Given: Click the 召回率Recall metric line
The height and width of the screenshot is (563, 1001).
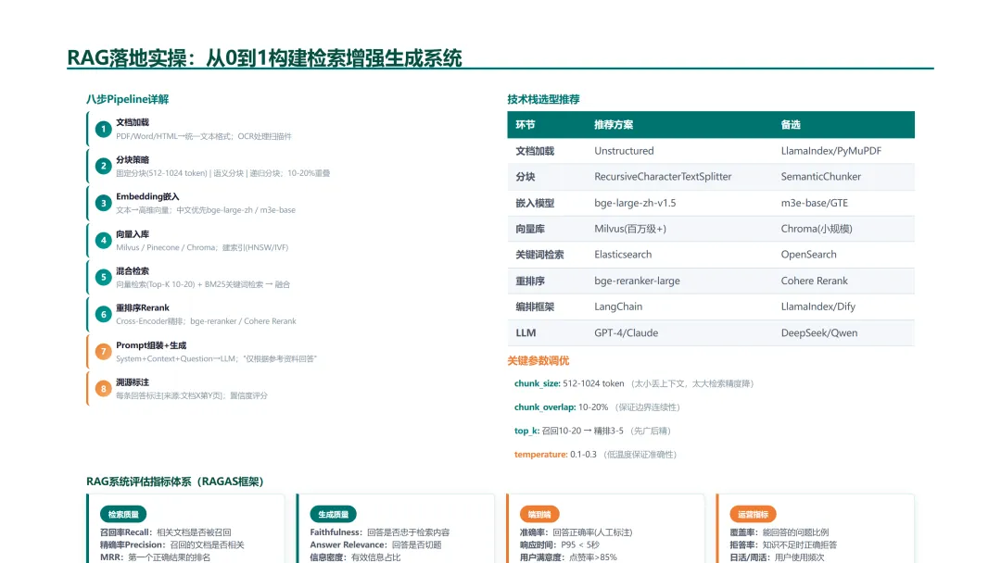Looking at the screenshot, I should click(165, 532).
